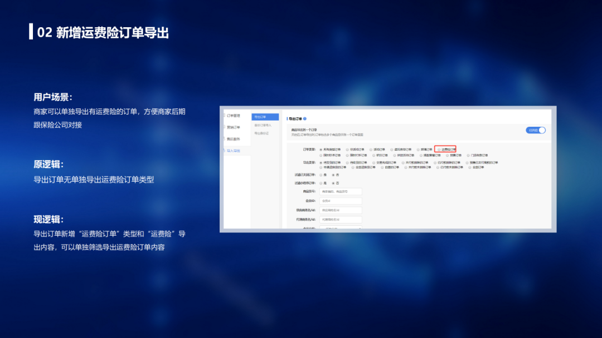The image size is (602, 338).
Task: Open 营销订单 in the left sidebar
Action: tap(233, 127)
